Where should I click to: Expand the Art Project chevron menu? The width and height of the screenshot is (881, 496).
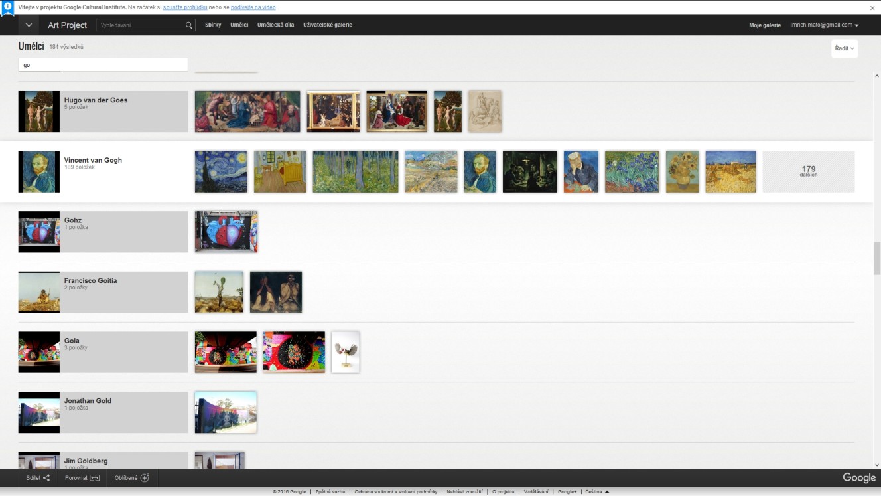point(29,25)
